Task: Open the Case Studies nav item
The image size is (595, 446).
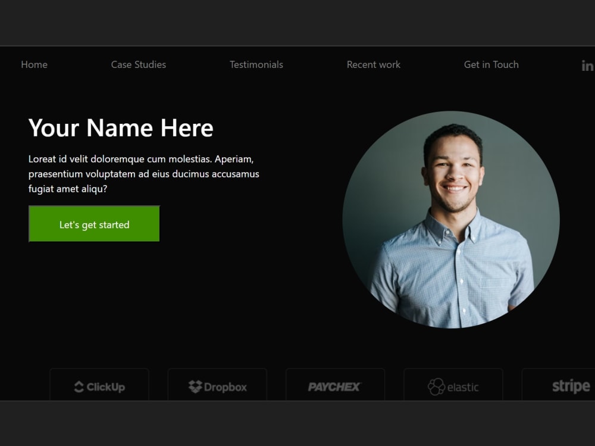Action: [x=139, y=64]
